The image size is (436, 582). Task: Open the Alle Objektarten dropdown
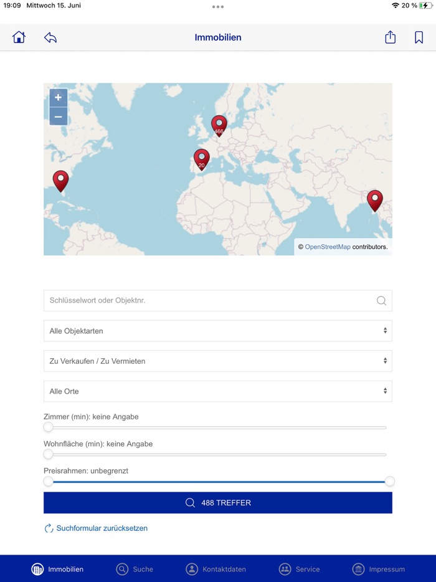click(217, 331)
